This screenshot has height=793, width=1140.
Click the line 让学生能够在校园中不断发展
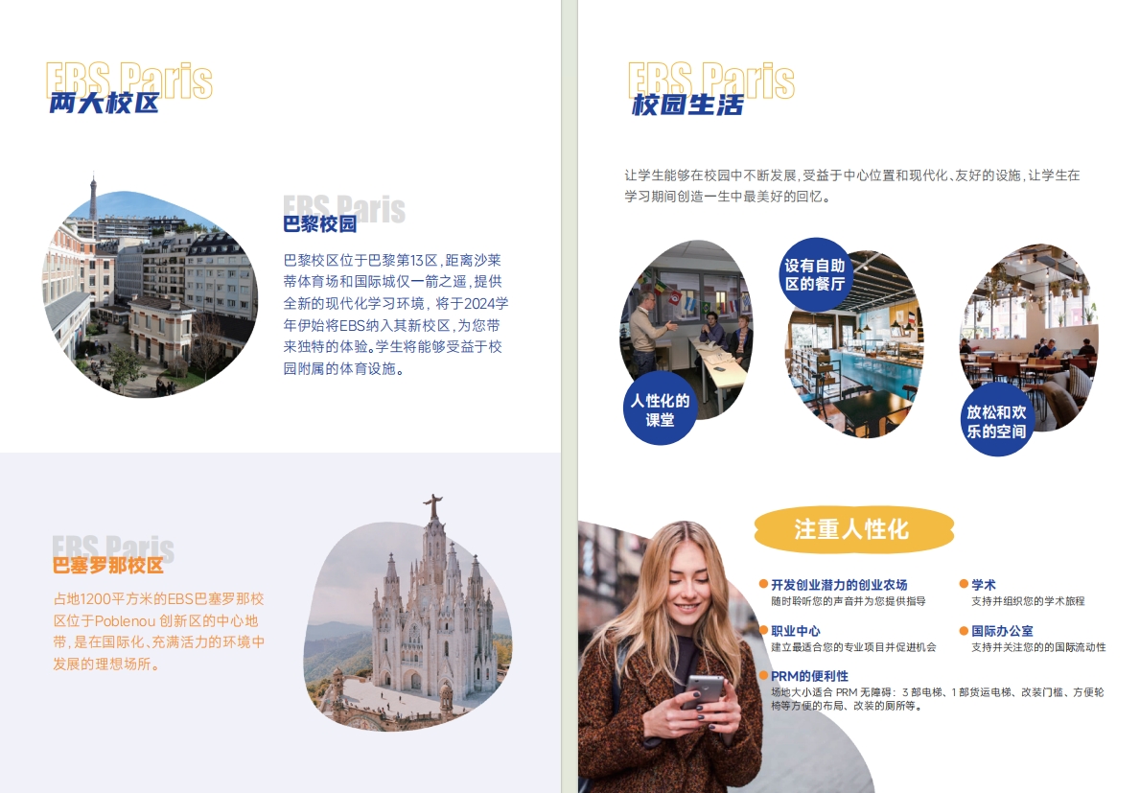click(852, 175)
